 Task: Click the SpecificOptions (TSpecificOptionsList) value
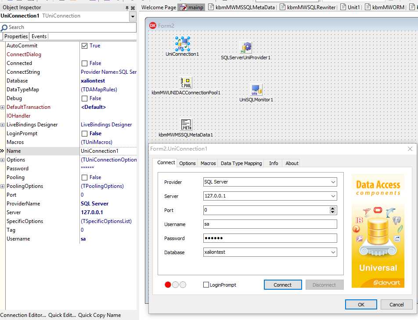(106, 221)
